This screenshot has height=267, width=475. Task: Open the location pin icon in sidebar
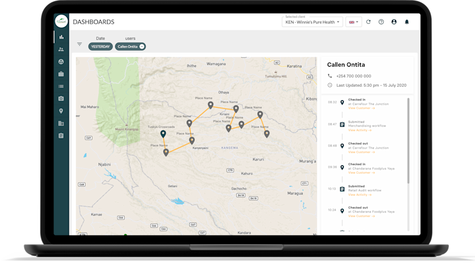point(61,111)
